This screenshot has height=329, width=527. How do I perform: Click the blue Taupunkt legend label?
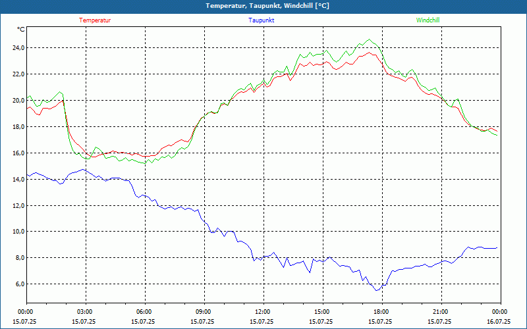point(261,20)
